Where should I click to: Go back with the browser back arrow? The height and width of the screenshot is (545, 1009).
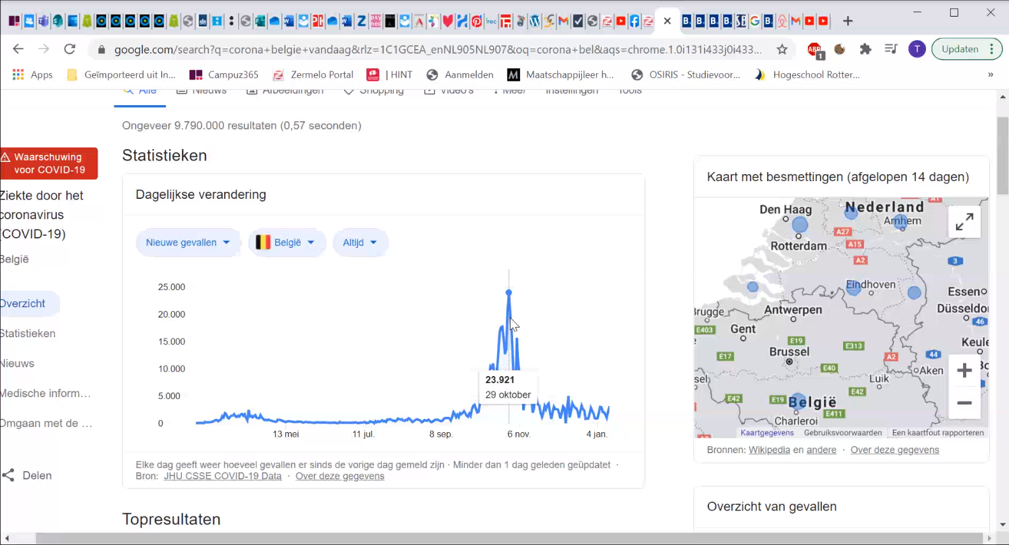(18, 49)
